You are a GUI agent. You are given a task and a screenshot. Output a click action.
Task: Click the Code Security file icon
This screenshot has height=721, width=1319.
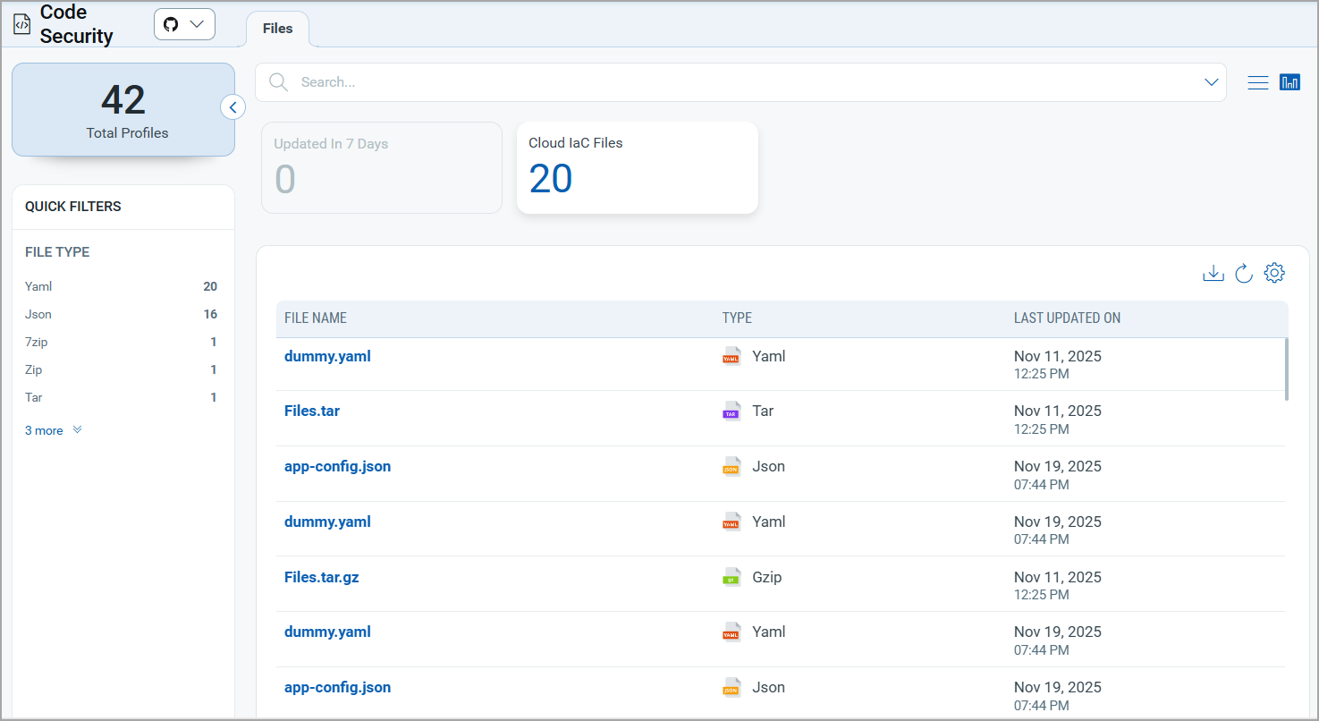22,25
